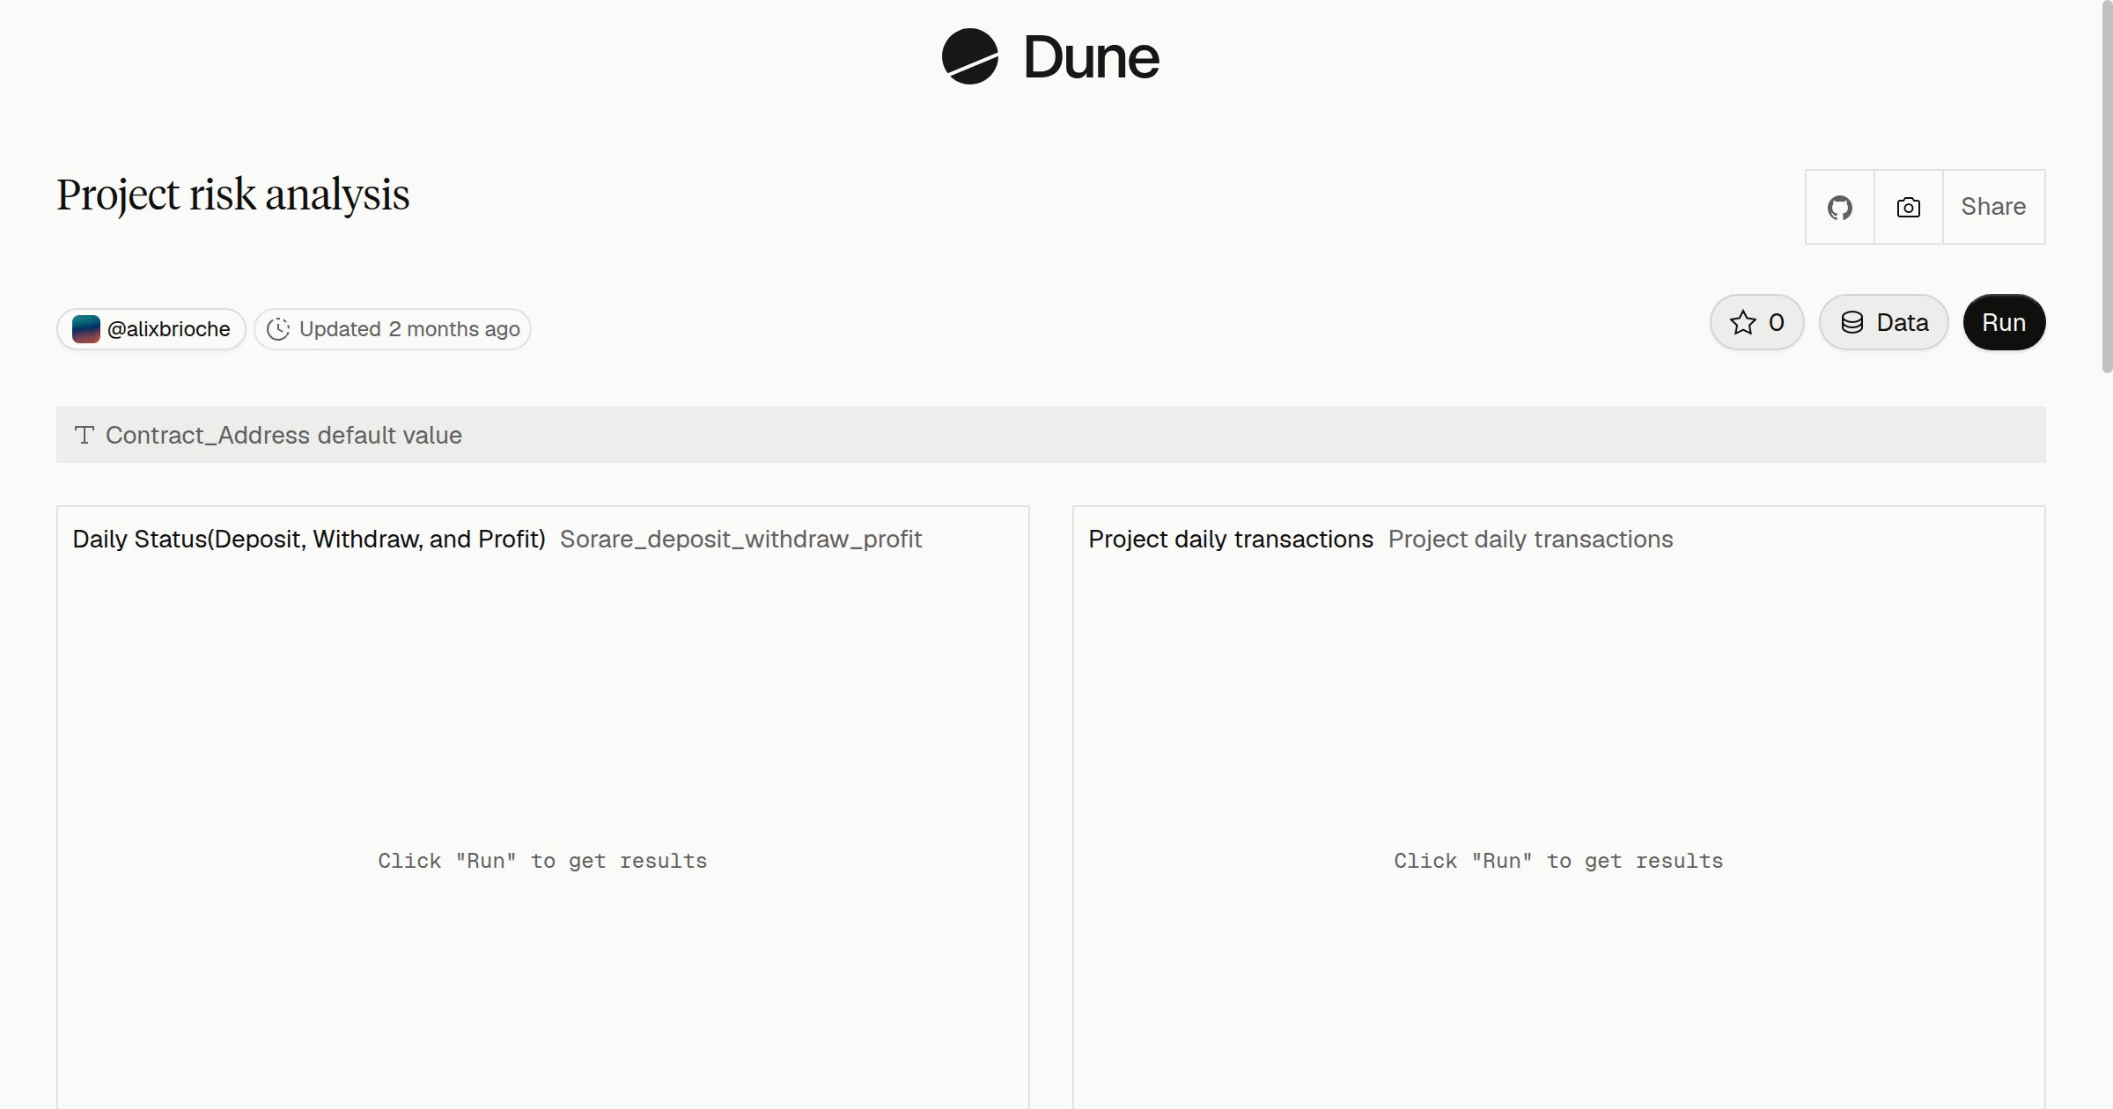Click the Share button
The height and width of the screenshot is (1109, 2113).
point(1993,207)
